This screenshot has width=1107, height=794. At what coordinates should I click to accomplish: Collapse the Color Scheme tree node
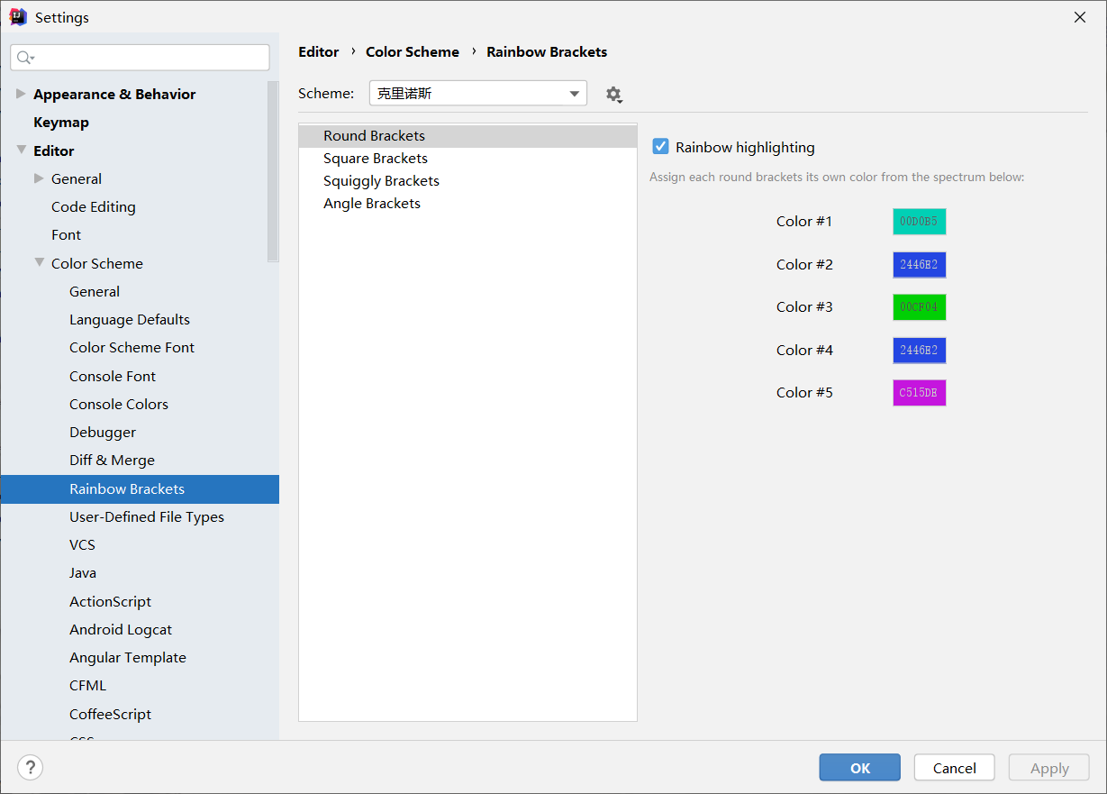point(39,263)
